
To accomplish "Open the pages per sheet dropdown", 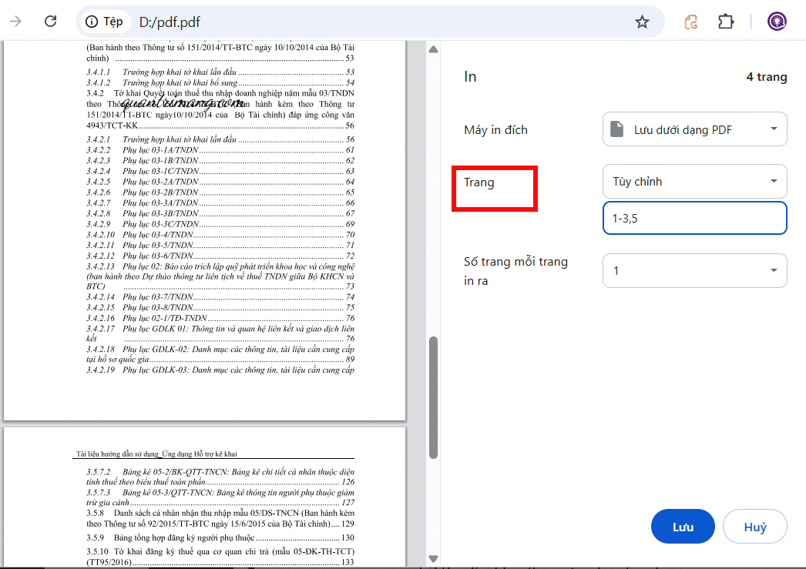I will [x=694, y=270].
